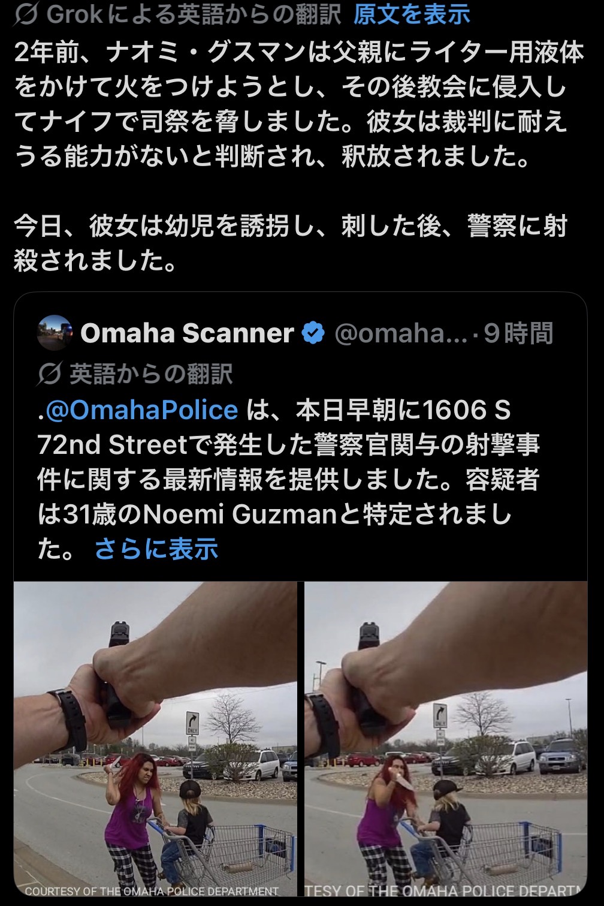The width and height of the screenshot is (604, 906).
Task: Tap the @omaha... handle in the quoted post
Action: click(x=400, y=333)
